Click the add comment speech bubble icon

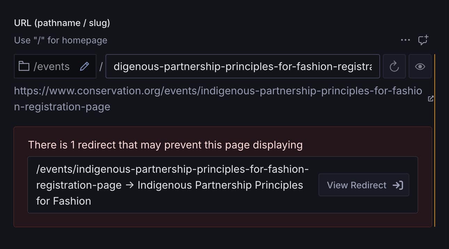[423, 40]
